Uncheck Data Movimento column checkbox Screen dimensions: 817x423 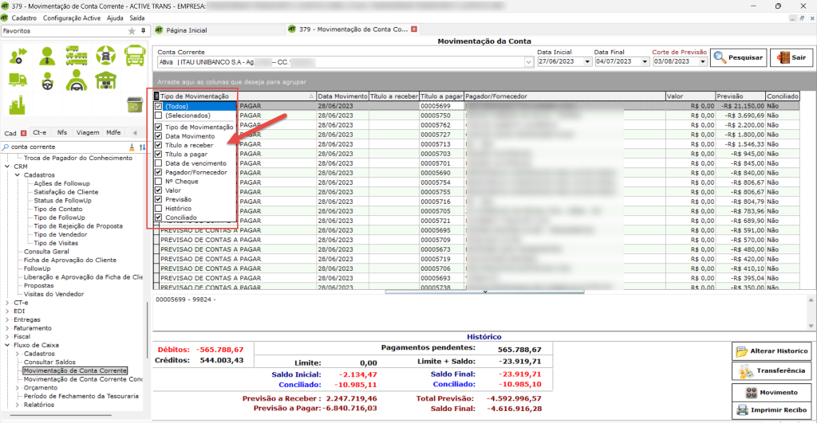click(x=159, y=136)
